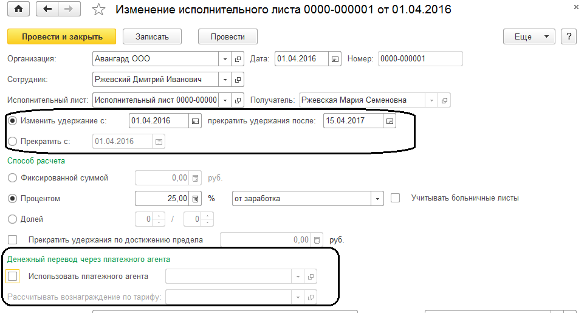Open calendar for прекратить удержания после date
Image resolution: width=587 pixels, height=313 pixels.
pos(390,120)
